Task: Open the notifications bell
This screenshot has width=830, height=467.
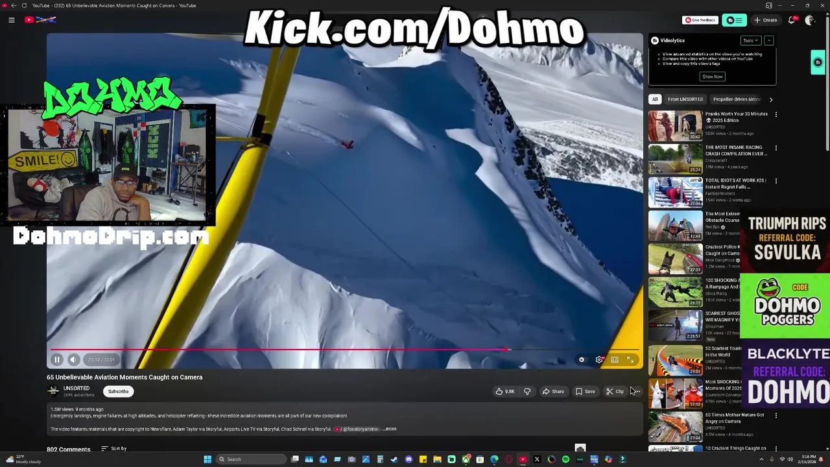Action: (x=792, y=20)
